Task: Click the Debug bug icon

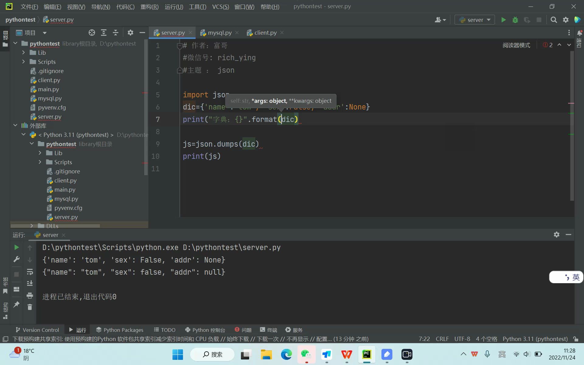Action: 515,20
